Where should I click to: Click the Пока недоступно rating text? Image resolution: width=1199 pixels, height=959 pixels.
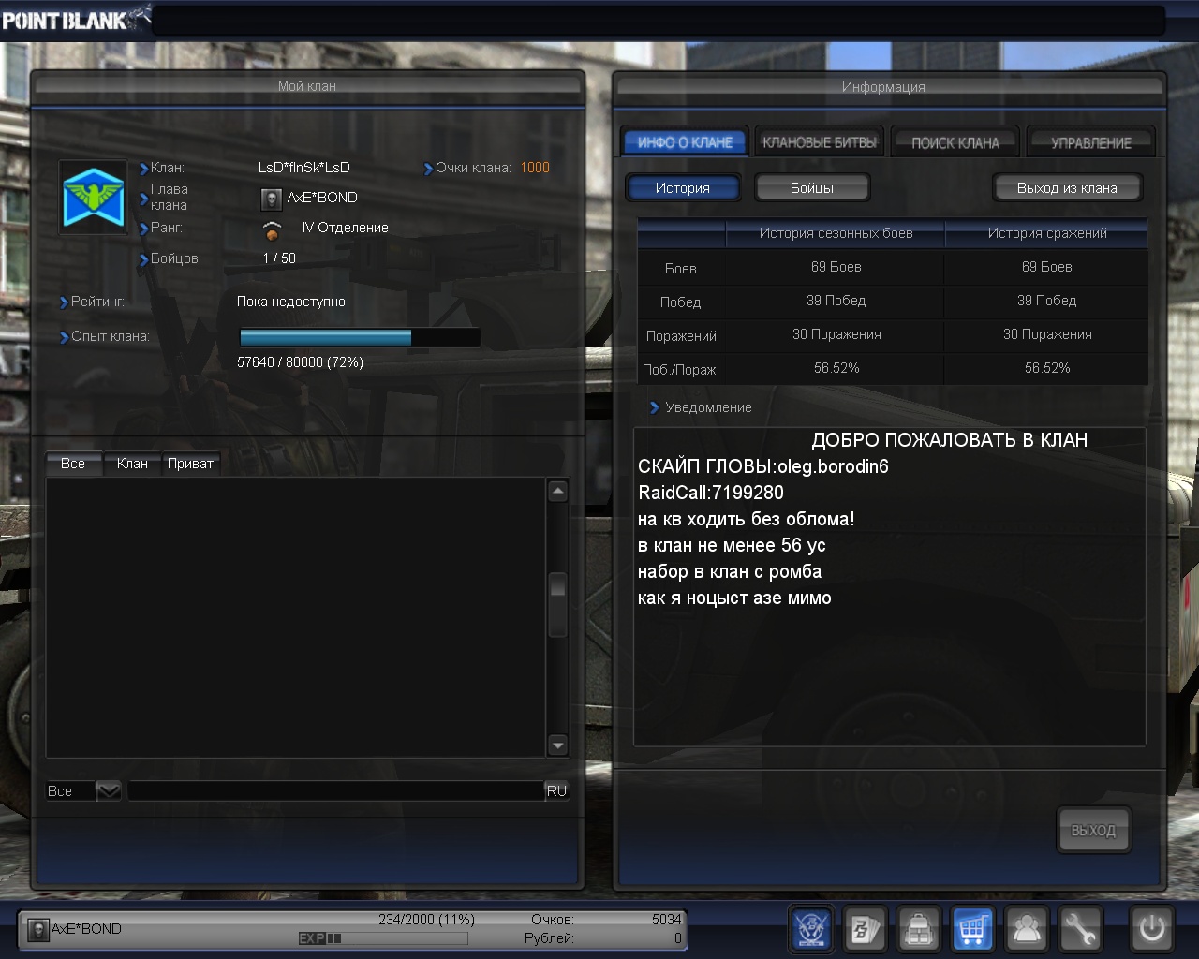tap(291, 302)
